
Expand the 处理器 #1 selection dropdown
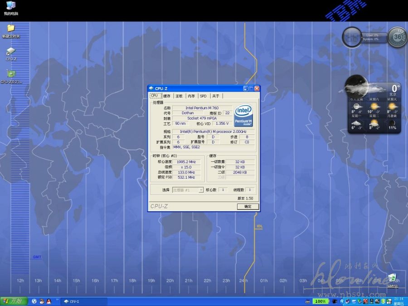(201, 190)
